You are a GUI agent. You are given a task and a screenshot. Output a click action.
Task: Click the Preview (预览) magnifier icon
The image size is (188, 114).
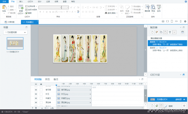153,7
